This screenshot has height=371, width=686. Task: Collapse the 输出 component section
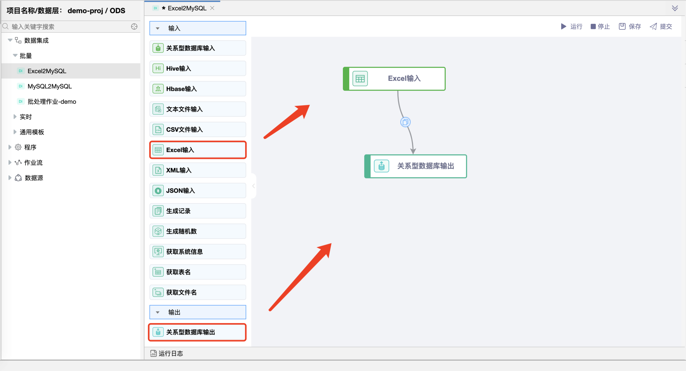pos(157,312)
